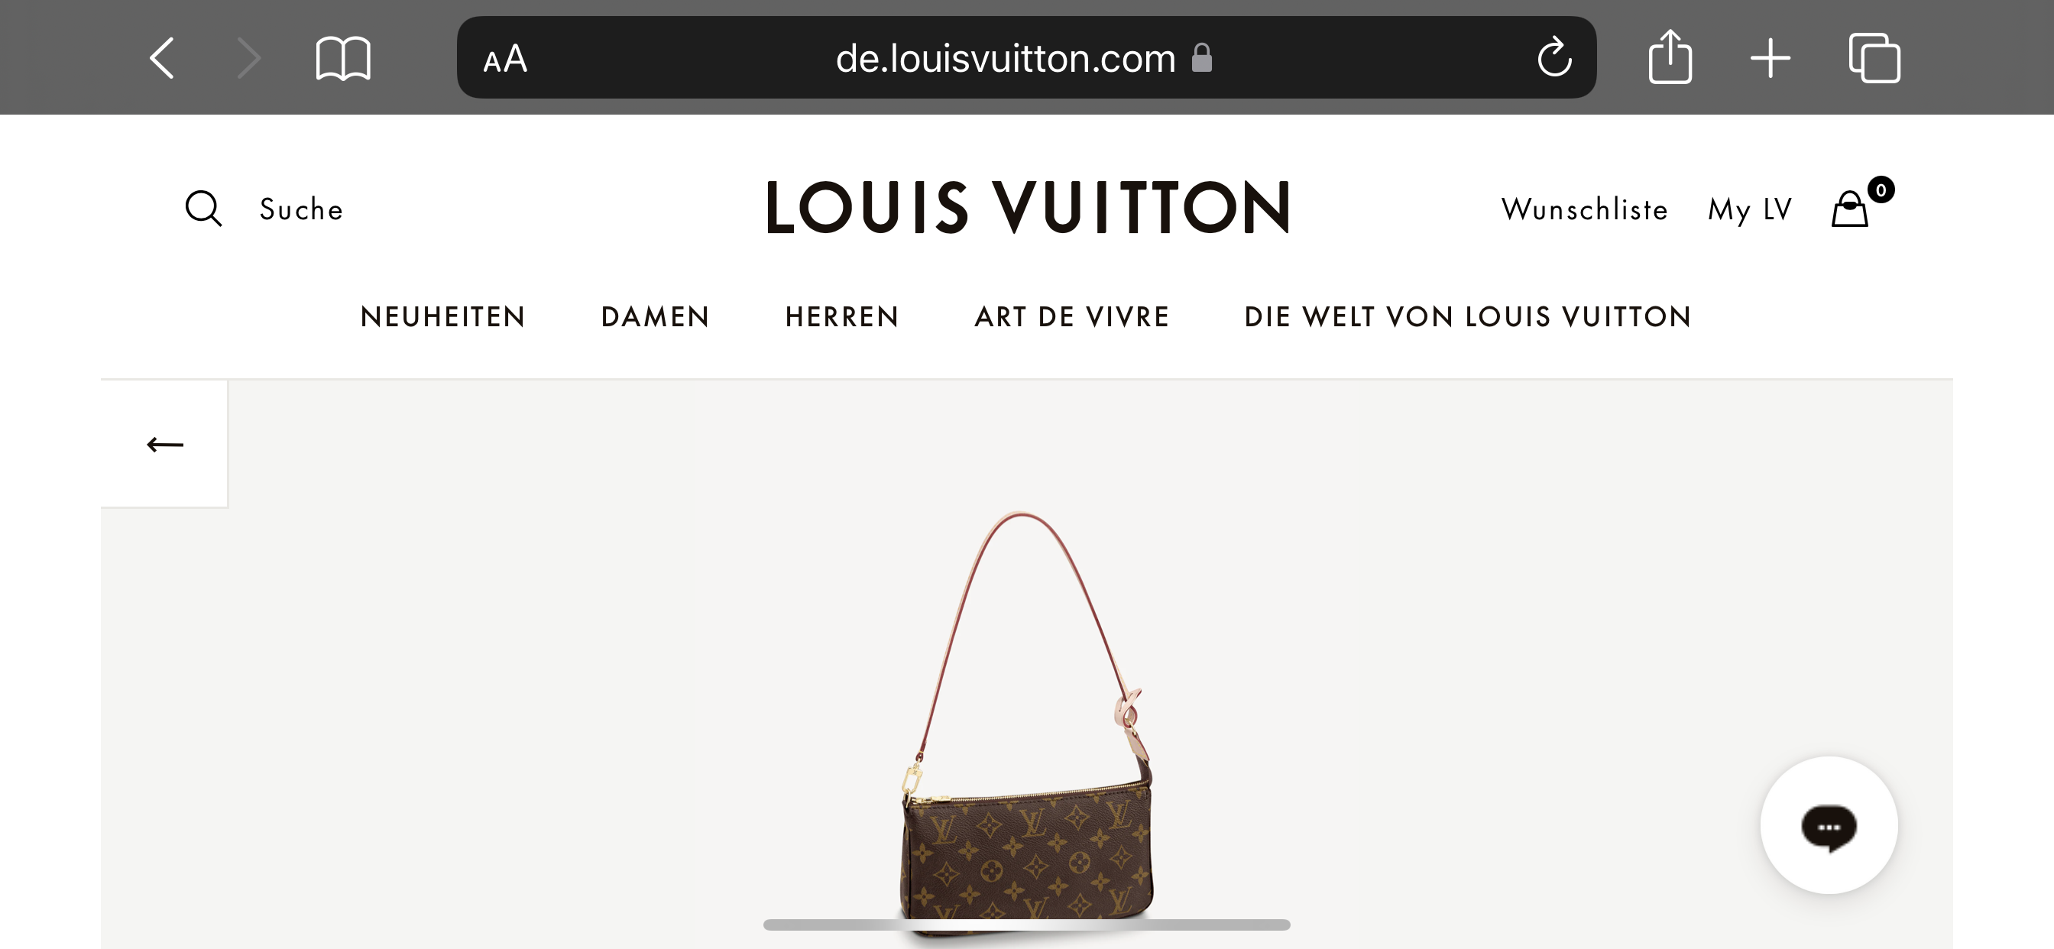Expand the ART DE VIVRE menu

1071,316
